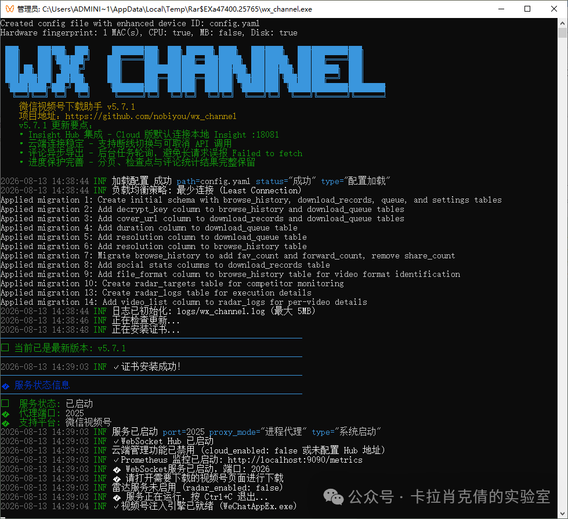
Task: Click the '服务状态信息' section header
Action: pos(42,385)
